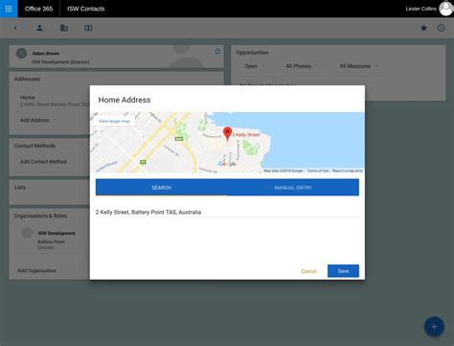454x346 pixels.
Task: Open the View larger map link
Action: point(114,121)
